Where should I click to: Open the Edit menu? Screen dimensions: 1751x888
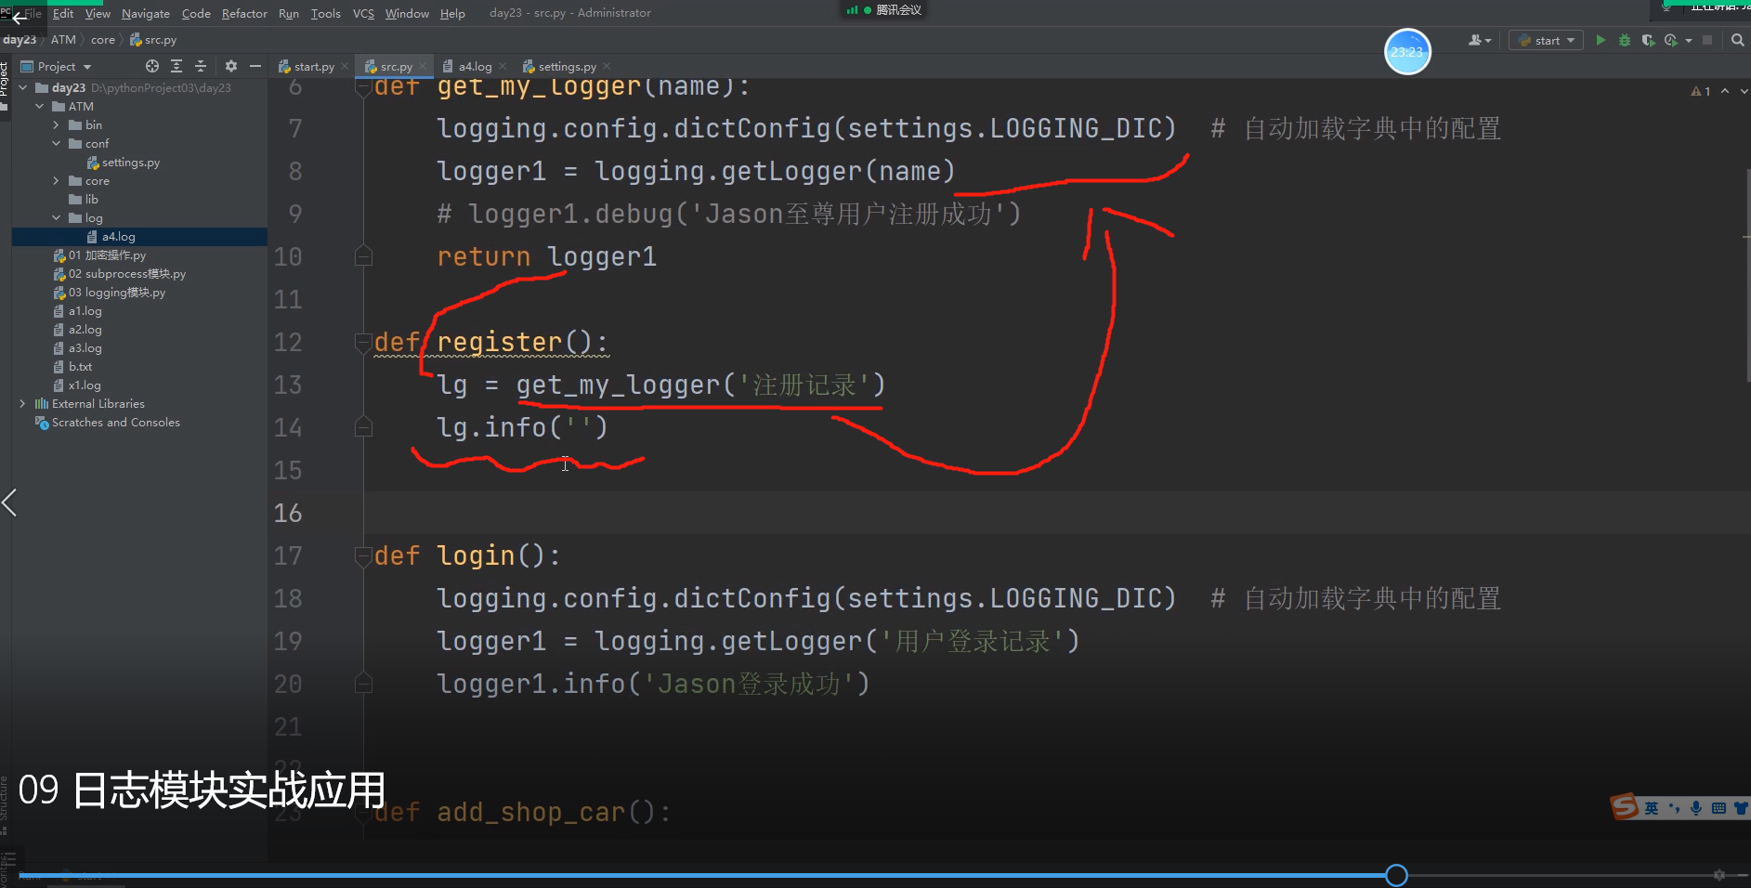[x=63, y=13]
